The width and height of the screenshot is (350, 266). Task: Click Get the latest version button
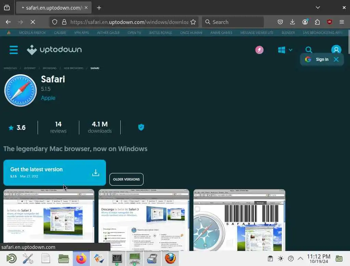click(x=55, y=172)
